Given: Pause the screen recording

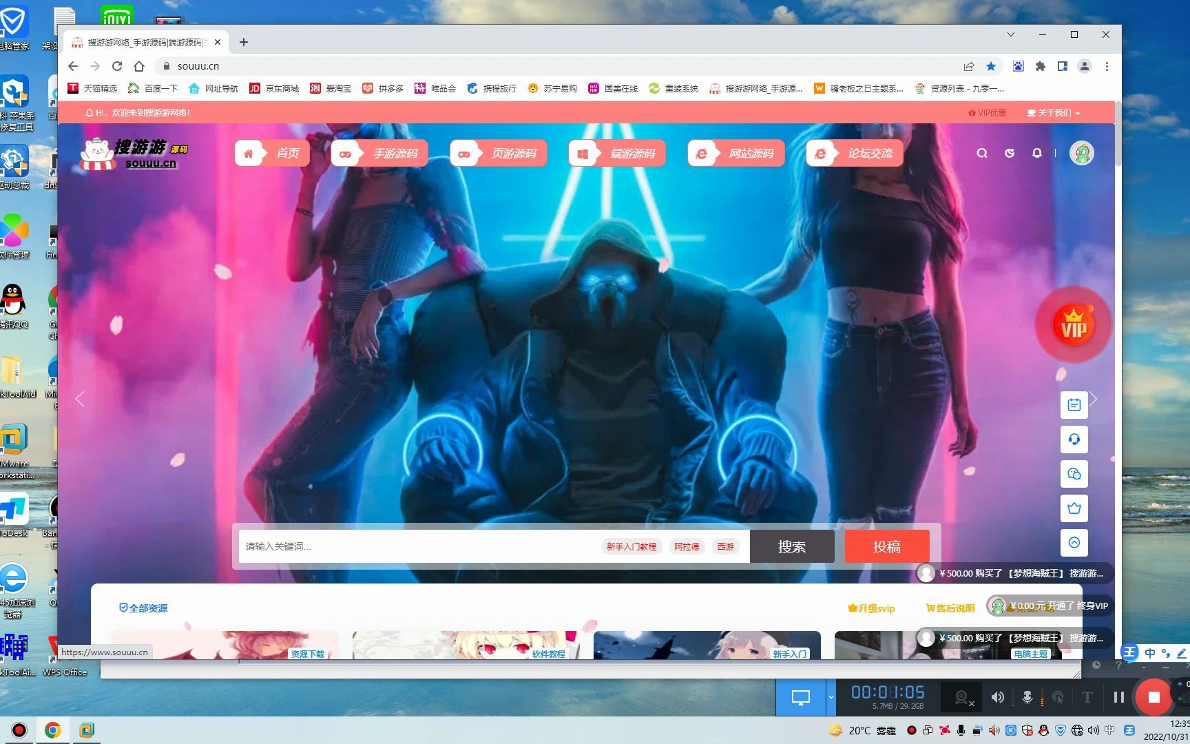Looking at the screenshot, I should click(1119, 697).
